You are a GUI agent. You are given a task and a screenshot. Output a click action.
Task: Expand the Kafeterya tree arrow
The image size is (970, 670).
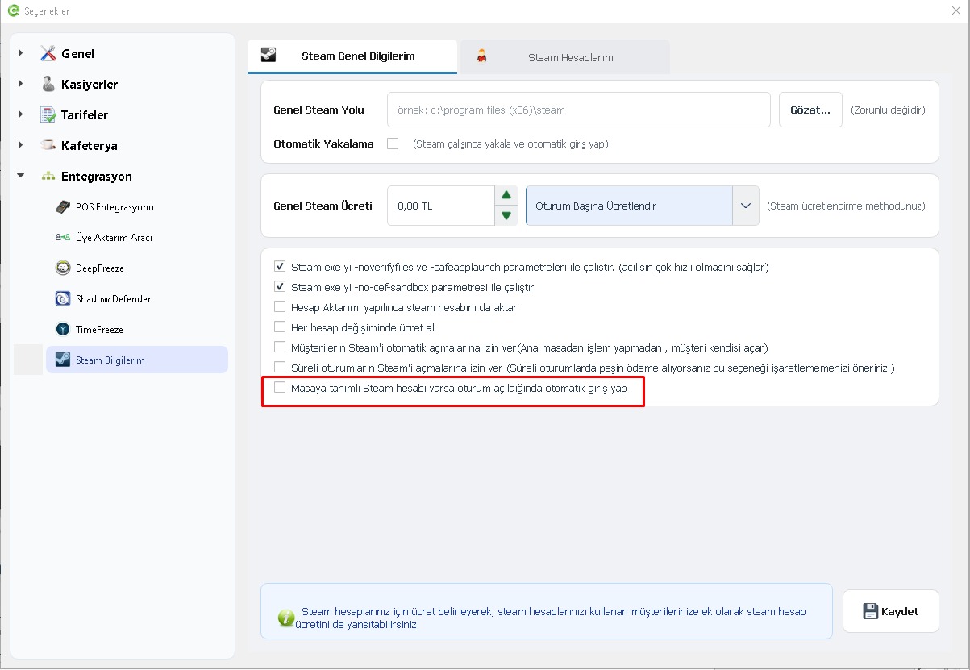(x=21, y=145)
